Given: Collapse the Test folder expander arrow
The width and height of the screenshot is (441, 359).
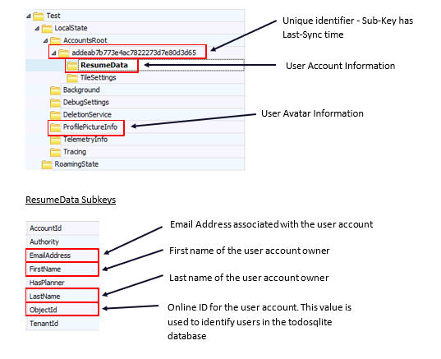Looking at the screenshot, I should pyautogui.click(x=29, y=16).
